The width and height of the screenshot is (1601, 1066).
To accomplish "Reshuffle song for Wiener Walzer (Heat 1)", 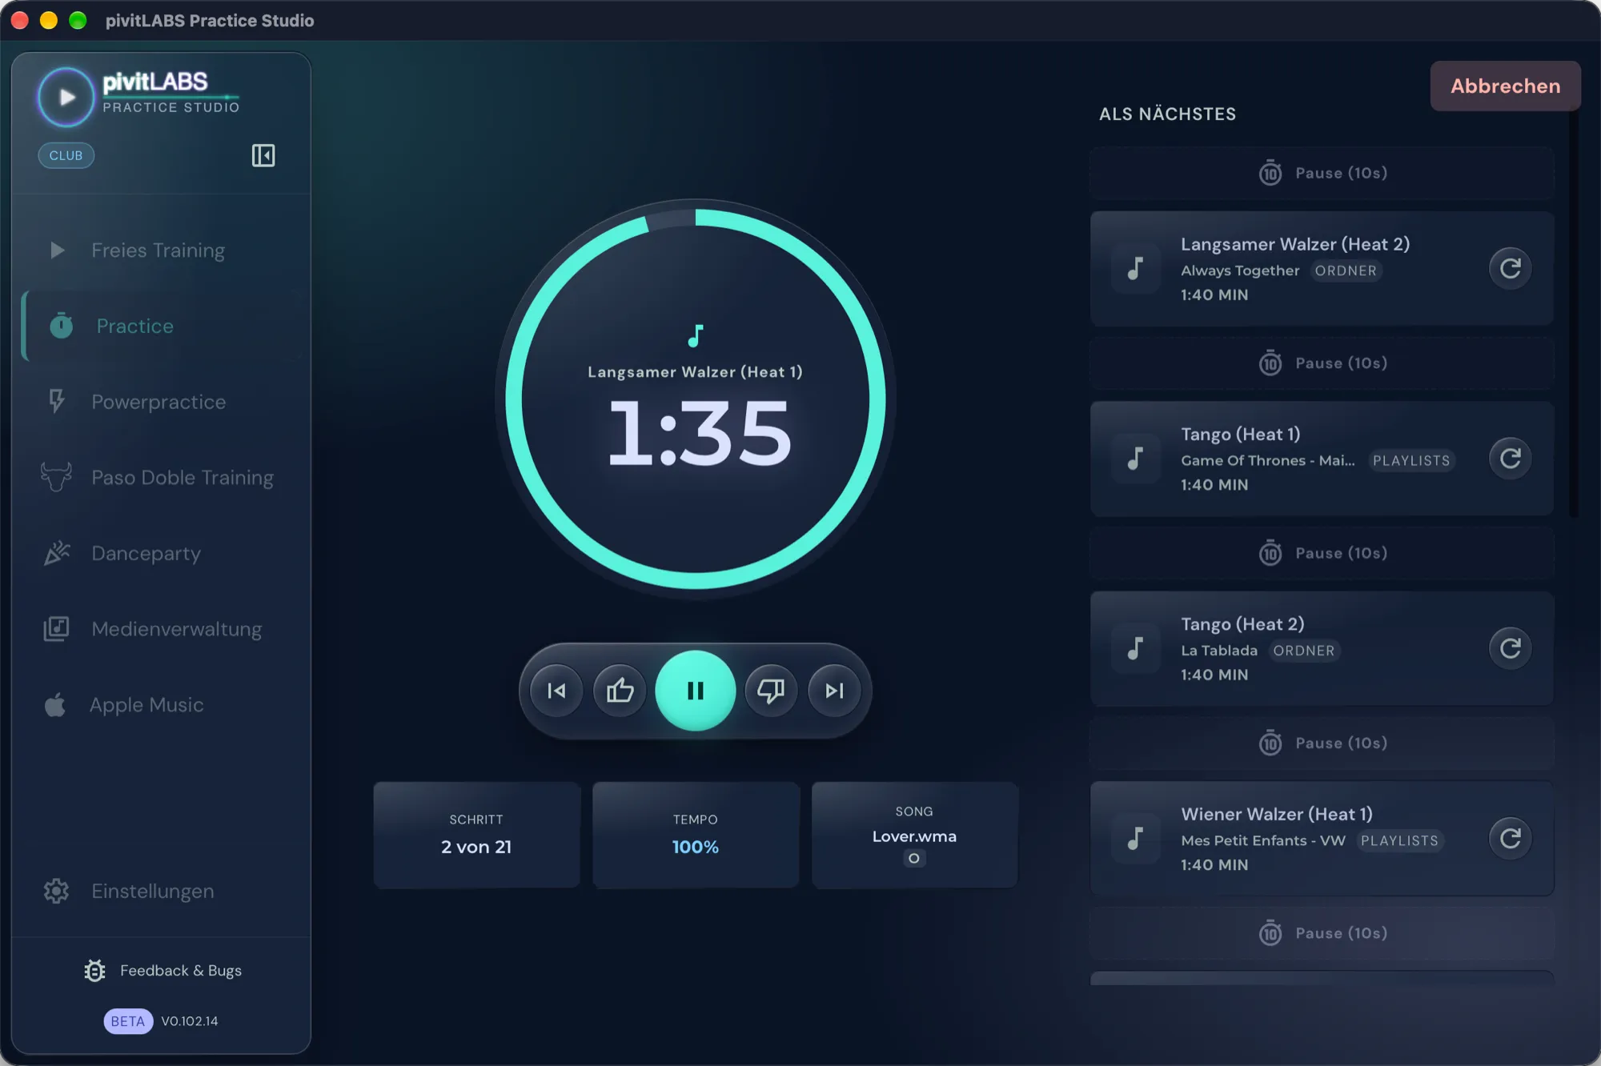I will (x=1510, y=838).
